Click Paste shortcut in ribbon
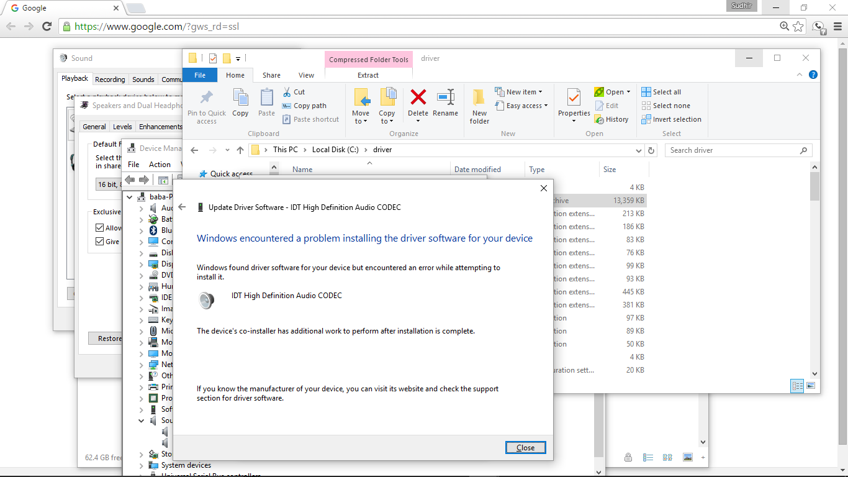Viewport: 848px width, 477px height. point(310,119)
